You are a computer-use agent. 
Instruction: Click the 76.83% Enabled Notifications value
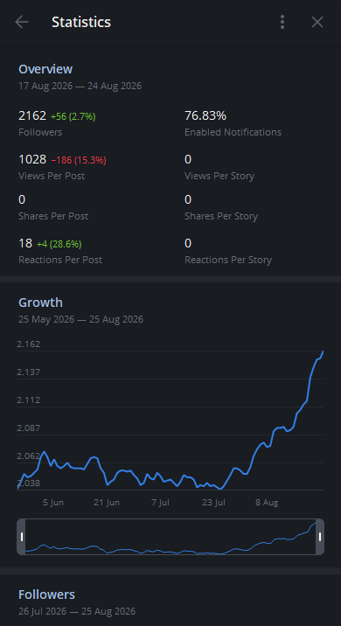tap(205, 115)
